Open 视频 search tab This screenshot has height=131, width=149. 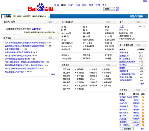point(98,5)
